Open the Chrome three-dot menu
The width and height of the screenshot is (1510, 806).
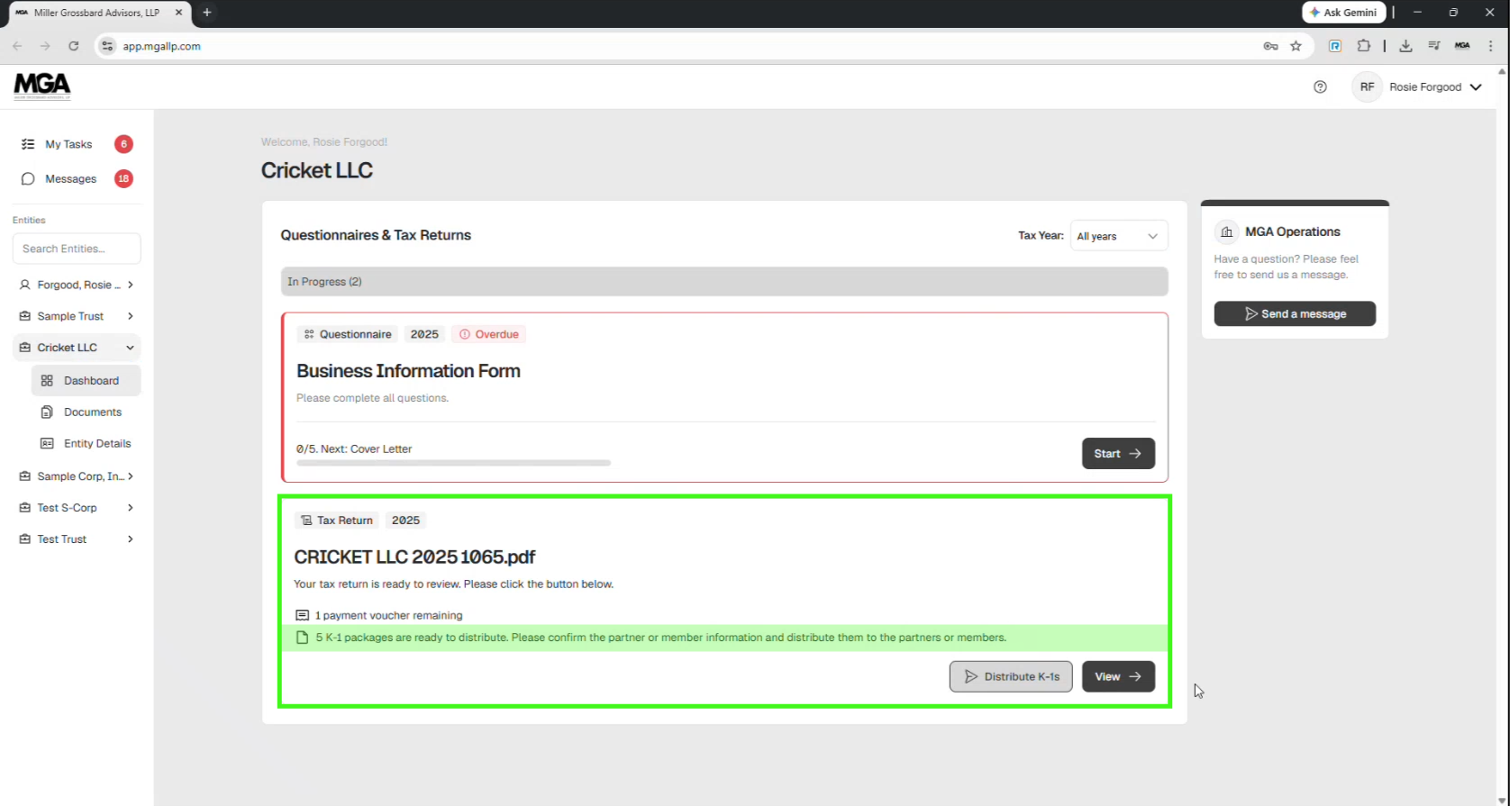tap(1491, 46)
